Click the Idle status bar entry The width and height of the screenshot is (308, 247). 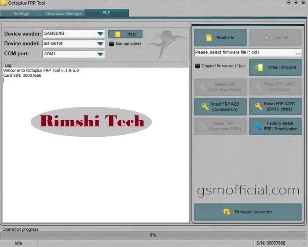(18, 243)
